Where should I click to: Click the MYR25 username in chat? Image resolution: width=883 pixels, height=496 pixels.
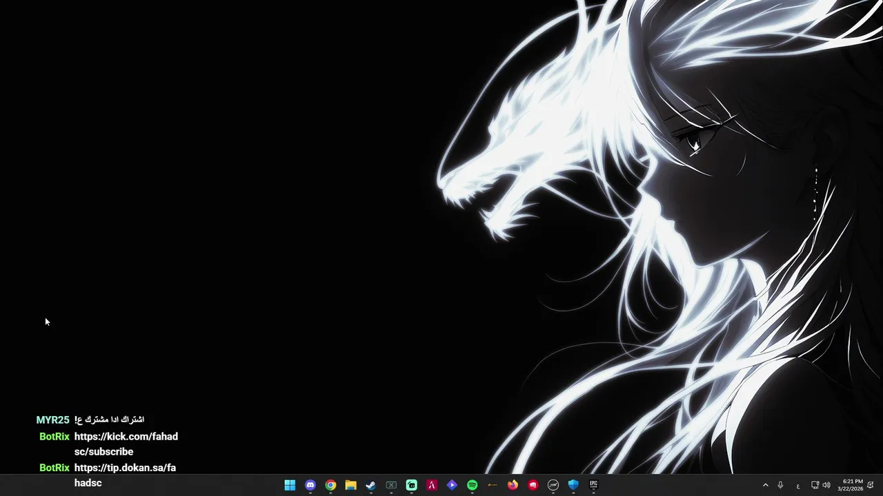pos(53,420)
